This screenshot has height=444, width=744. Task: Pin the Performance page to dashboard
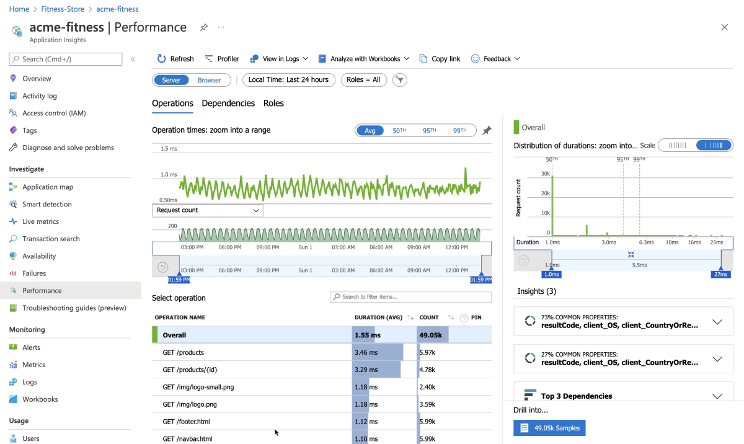[203, 27]
